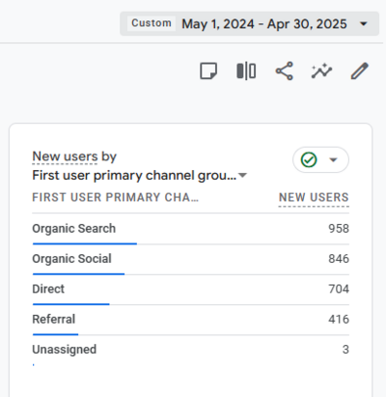Open the Insights sparkline icon
The image size is (386, 397).
click(321, 71)
